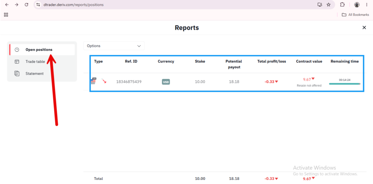The height and width of the screenshot is (184, 373).
Task: Click the 9.67 contract value in position row
Action: (309, 79)
